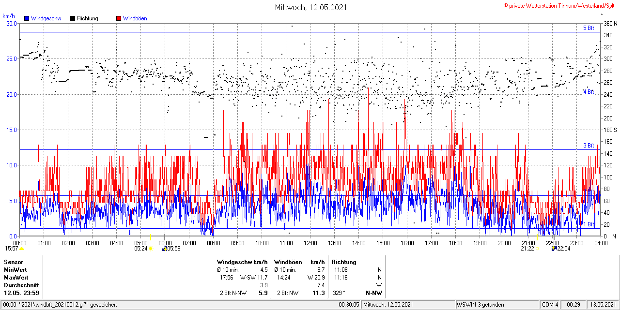
Task: Click the Richtung column header in the table
Action: coord(344,262)
